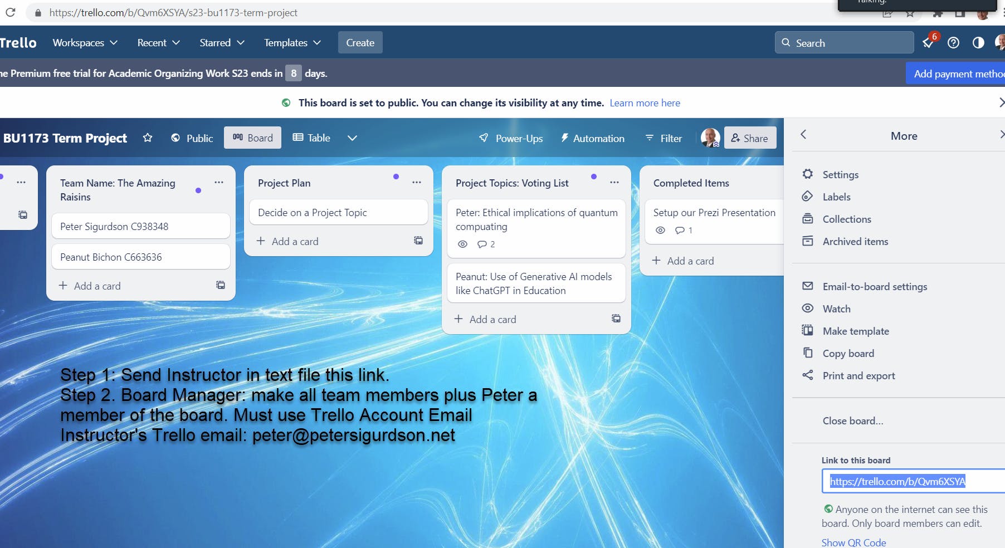
Task: Click the Share button
Action: click(750, 138)
